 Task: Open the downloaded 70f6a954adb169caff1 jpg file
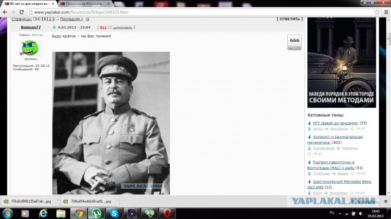pos(87,201)
